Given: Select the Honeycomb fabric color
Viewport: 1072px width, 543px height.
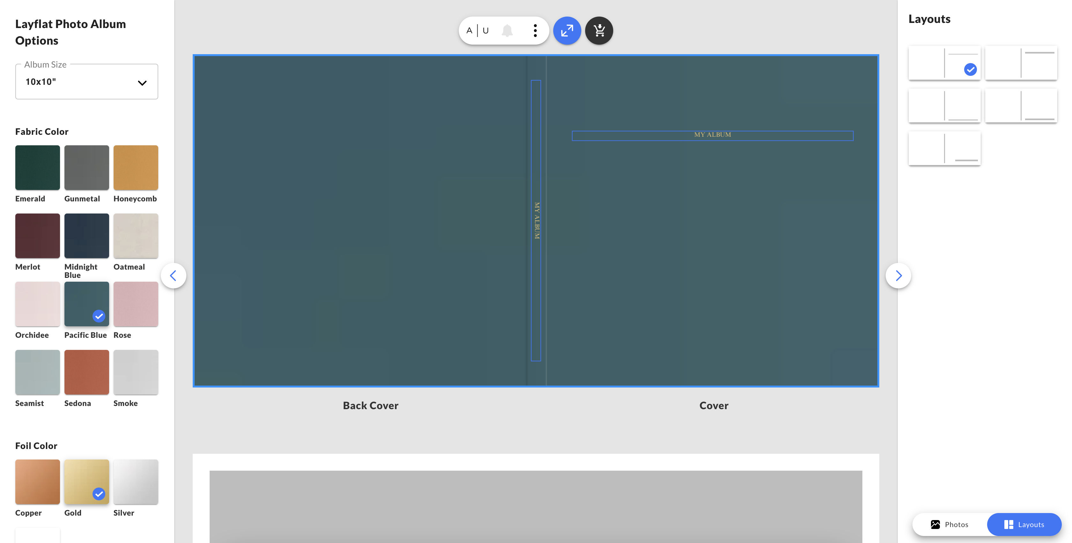Looking at the screenshot, I should pos(136,168).
